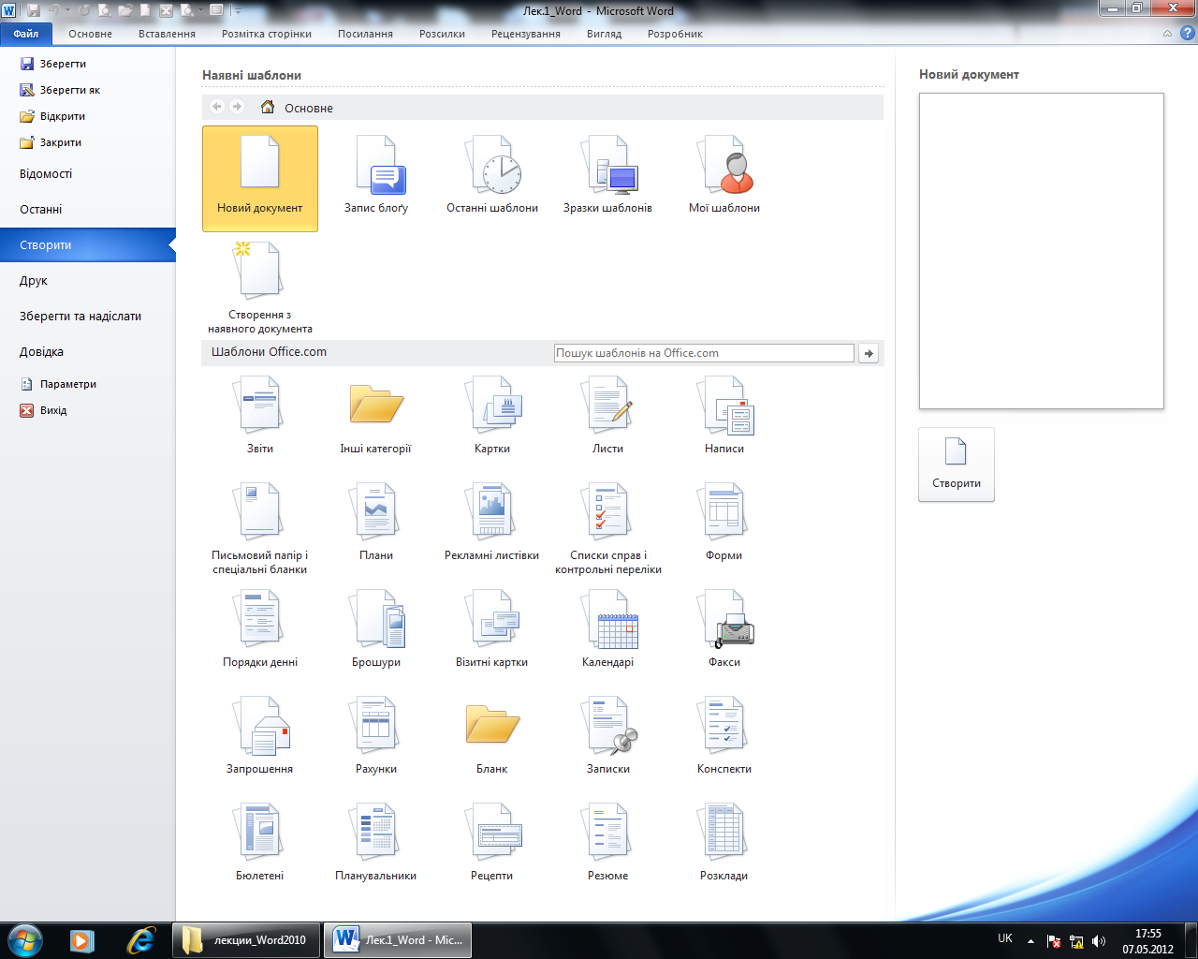Switch to the Розробник ribbon tab
This screenshot has width=1198, height=959.
pyautogui.click(x=675, y=34)
